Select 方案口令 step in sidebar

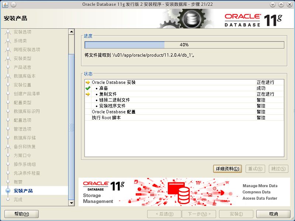coord(22,155)
